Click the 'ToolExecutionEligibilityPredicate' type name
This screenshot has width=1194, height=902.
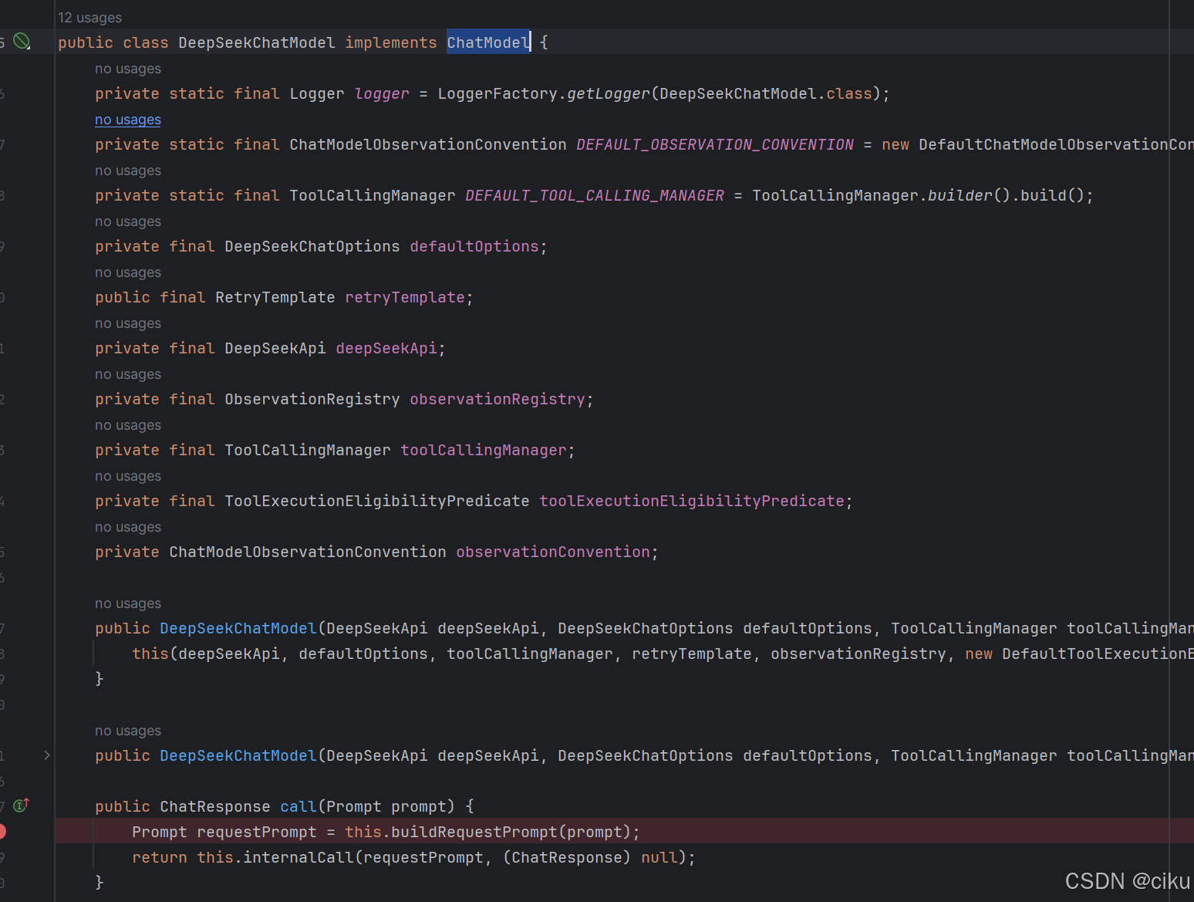[377, 501]
